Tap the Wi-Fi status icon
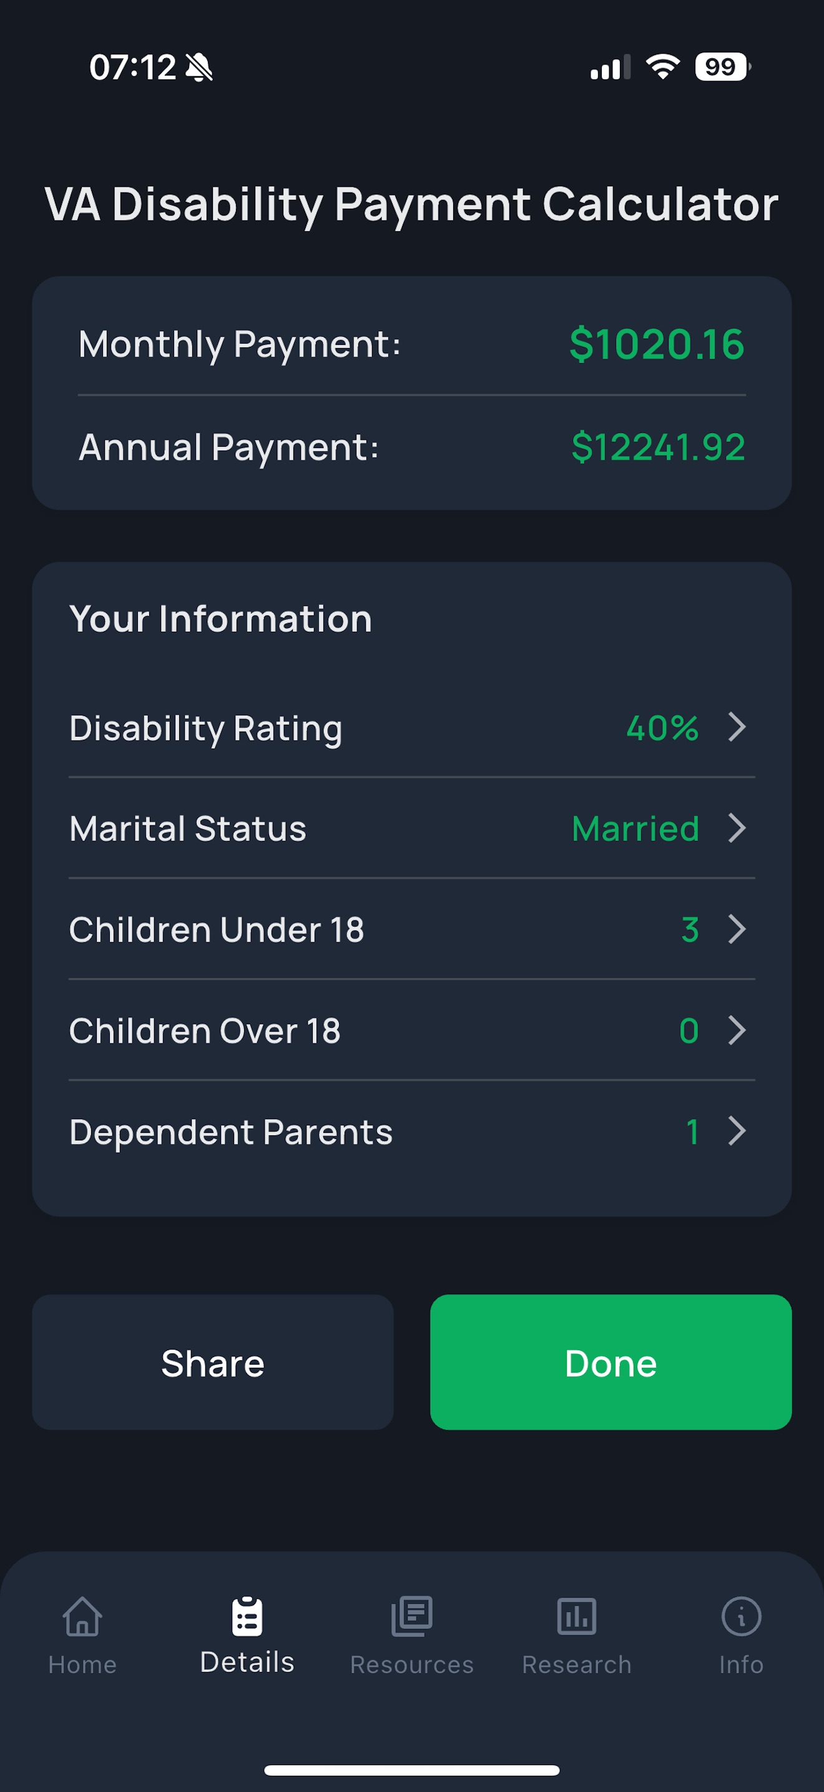Screen dimensions: 824x1792 663,67
